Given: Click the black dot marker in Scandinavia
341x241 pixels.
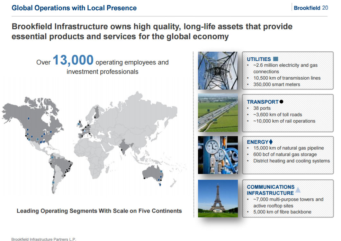Looking at the screenshot, I should tap(95, 117).
